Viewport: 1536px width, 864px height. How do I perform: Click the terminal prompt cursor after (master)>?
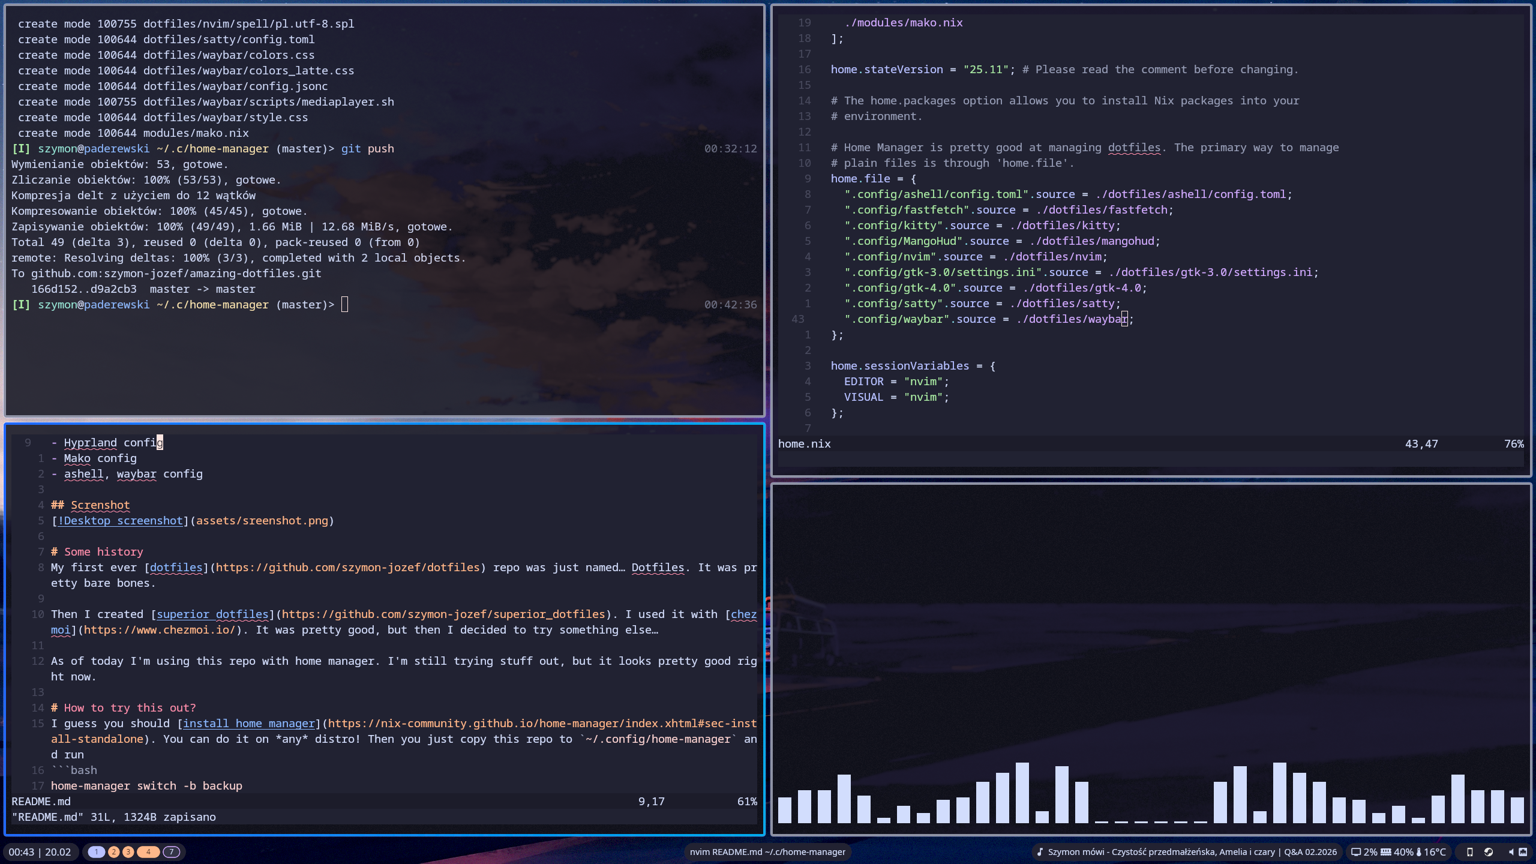pos(344,304)
